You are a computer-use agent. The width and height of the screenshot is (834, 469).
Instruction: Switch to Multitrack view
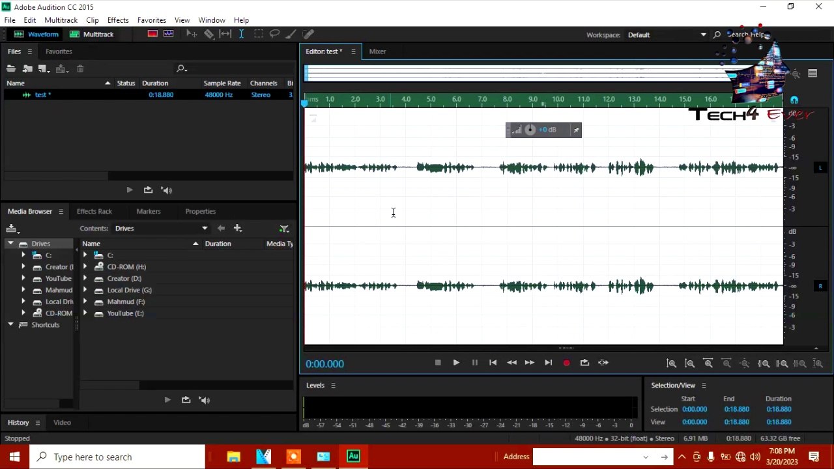(x=91, y=34)
